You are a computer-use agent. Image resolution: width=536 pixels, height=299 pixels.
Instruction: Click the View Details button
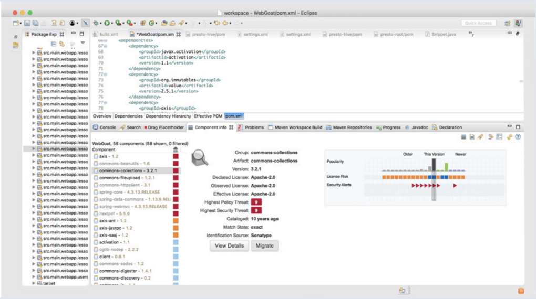click(229, 245)
